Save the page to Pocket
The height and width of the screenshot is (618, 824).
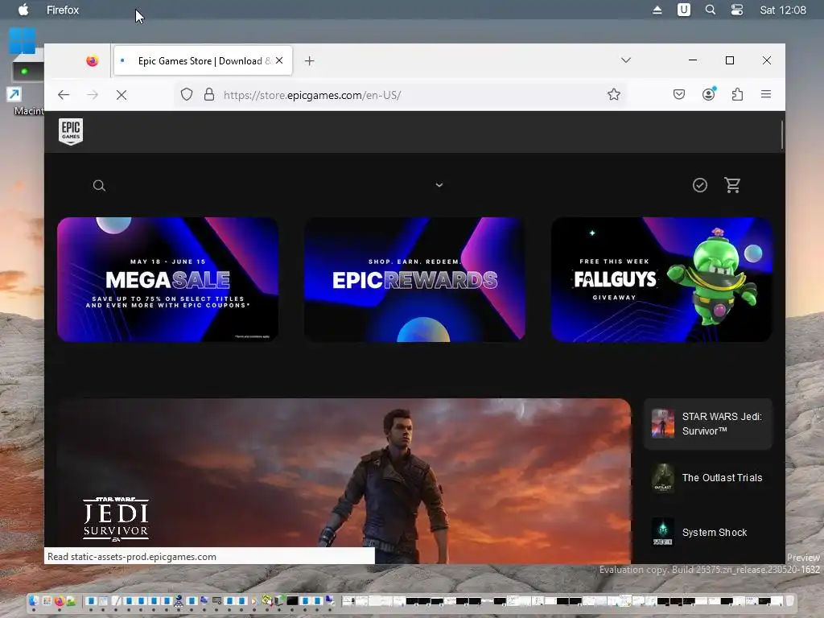[x=679, y=95]
